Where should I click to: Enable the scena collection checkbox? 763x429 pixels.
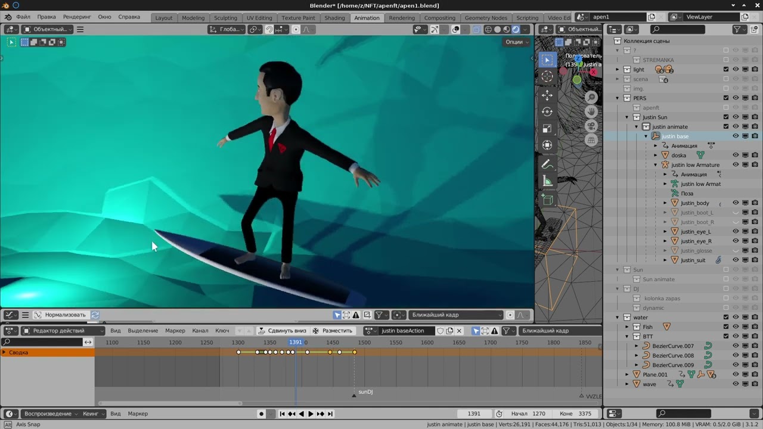(726, 79)
